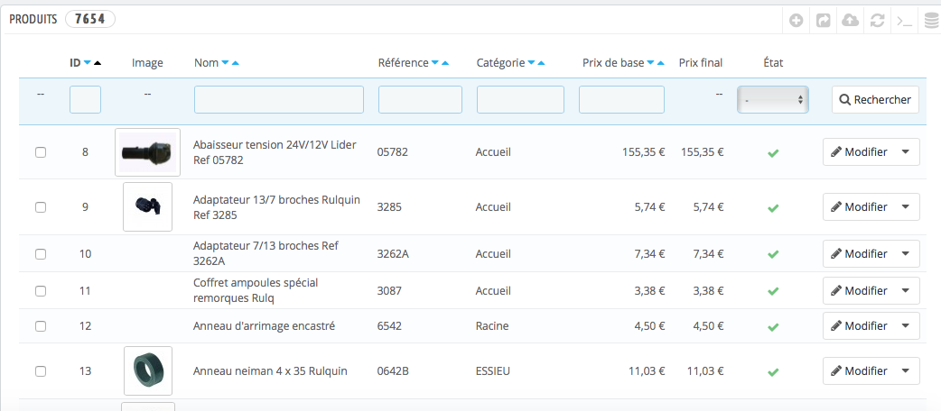Expand Modifier dropdown arrow for Anneau neiman
This screenshot has width=941, height=411.
(x=906, y=370)
